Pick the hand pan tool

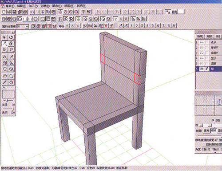[x=5, y=76]
